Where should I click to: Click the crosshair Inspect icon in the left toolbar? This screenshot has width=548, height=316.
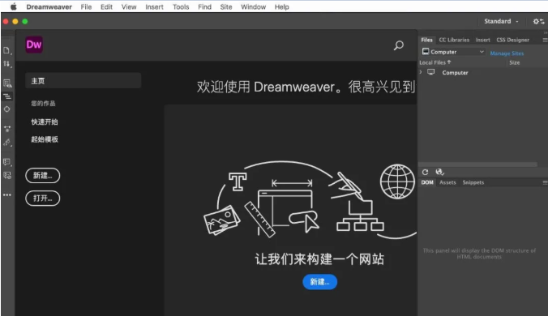click(7, 109)
